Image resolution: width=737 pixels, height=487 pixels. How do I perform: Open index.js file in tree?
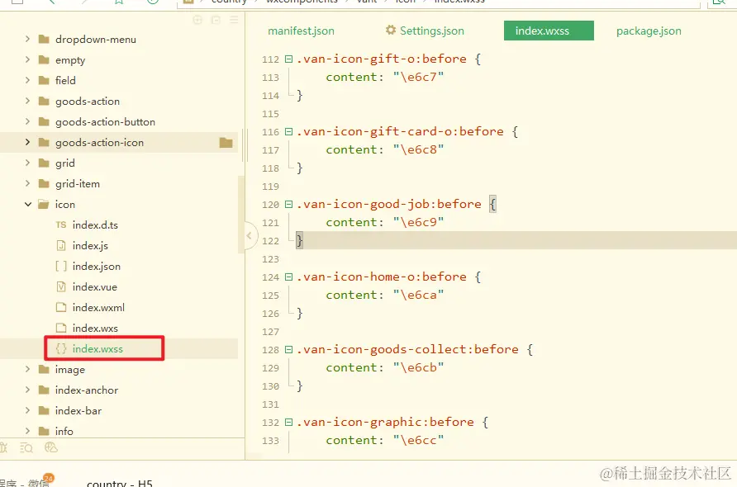click(90, 246)
